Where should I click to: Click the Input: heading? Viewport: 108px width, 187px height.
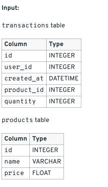point(10,8)
